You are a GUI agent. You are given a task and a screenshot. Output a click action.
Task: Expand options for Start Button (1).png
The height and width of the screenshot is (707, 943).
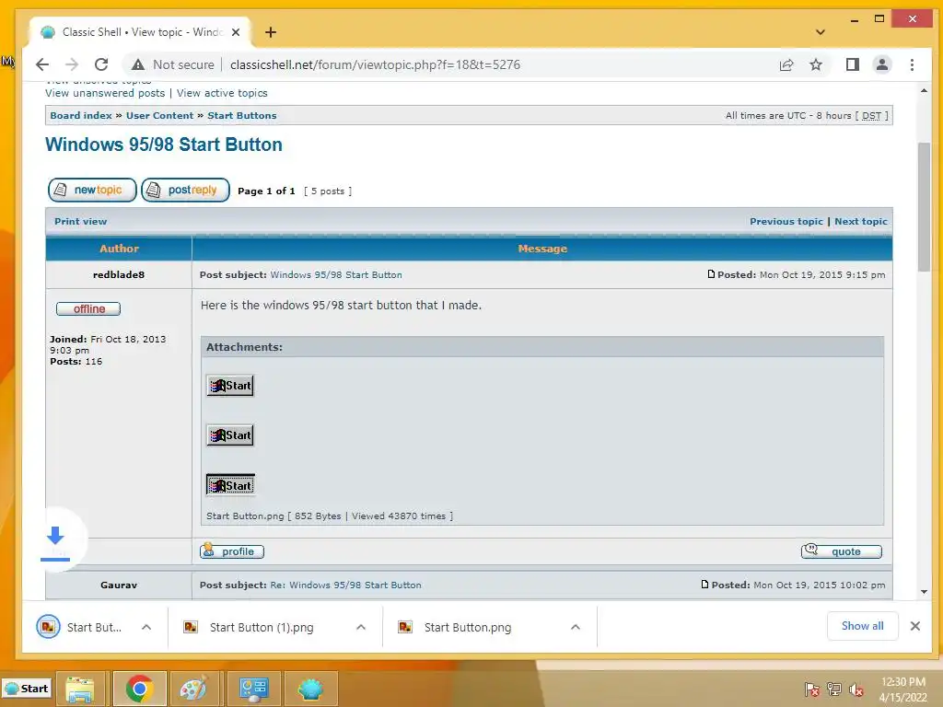361,627
